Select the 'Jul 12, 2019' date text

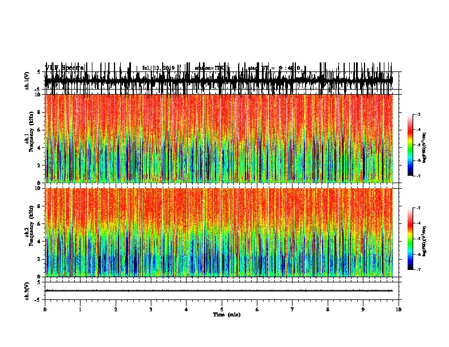click(x=158, y=68)
